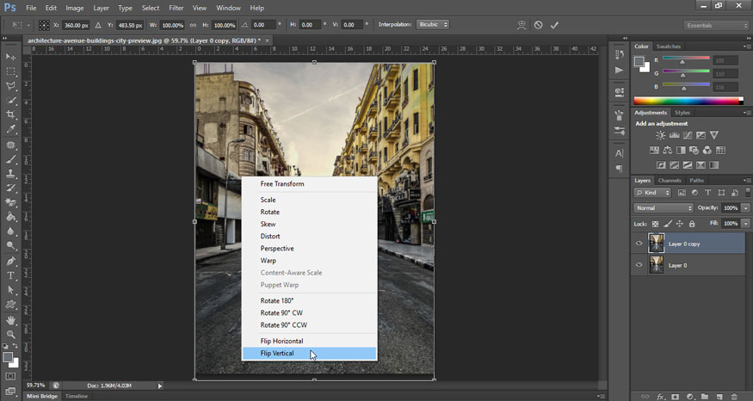Open the Paragraph panel icon
Screen dimensions: 753x401
[x=620, y=169]
